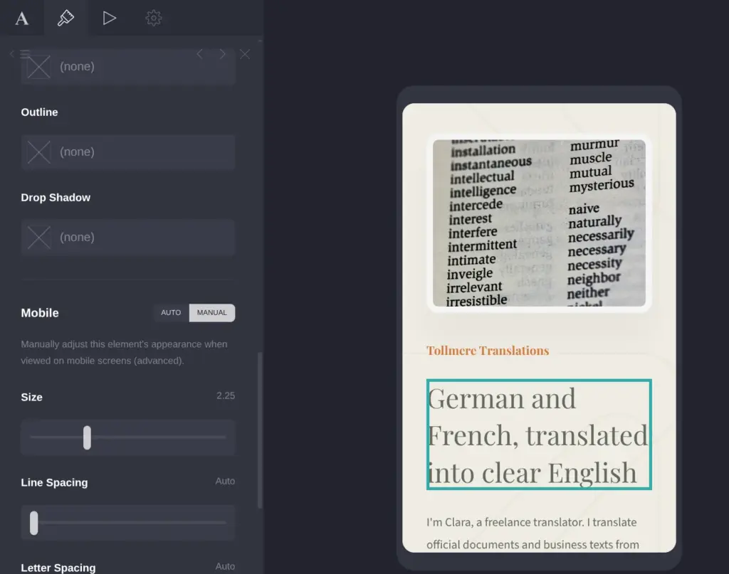729x574 pixels.
Task: Select the dictionary image in the preview
Action: [x=539, y=223]
